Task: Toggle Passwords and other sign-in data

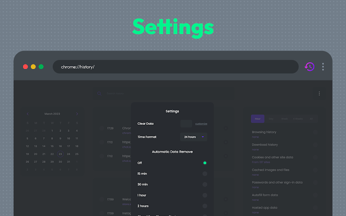Action: pyautogui.click(x=315, y=182)
